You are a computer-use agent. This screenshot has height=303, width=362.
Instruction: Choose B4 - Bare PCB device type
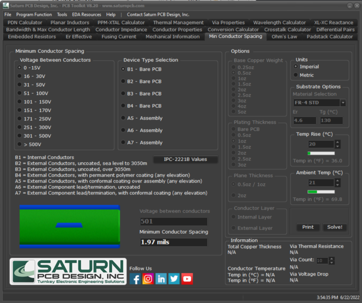123,106
